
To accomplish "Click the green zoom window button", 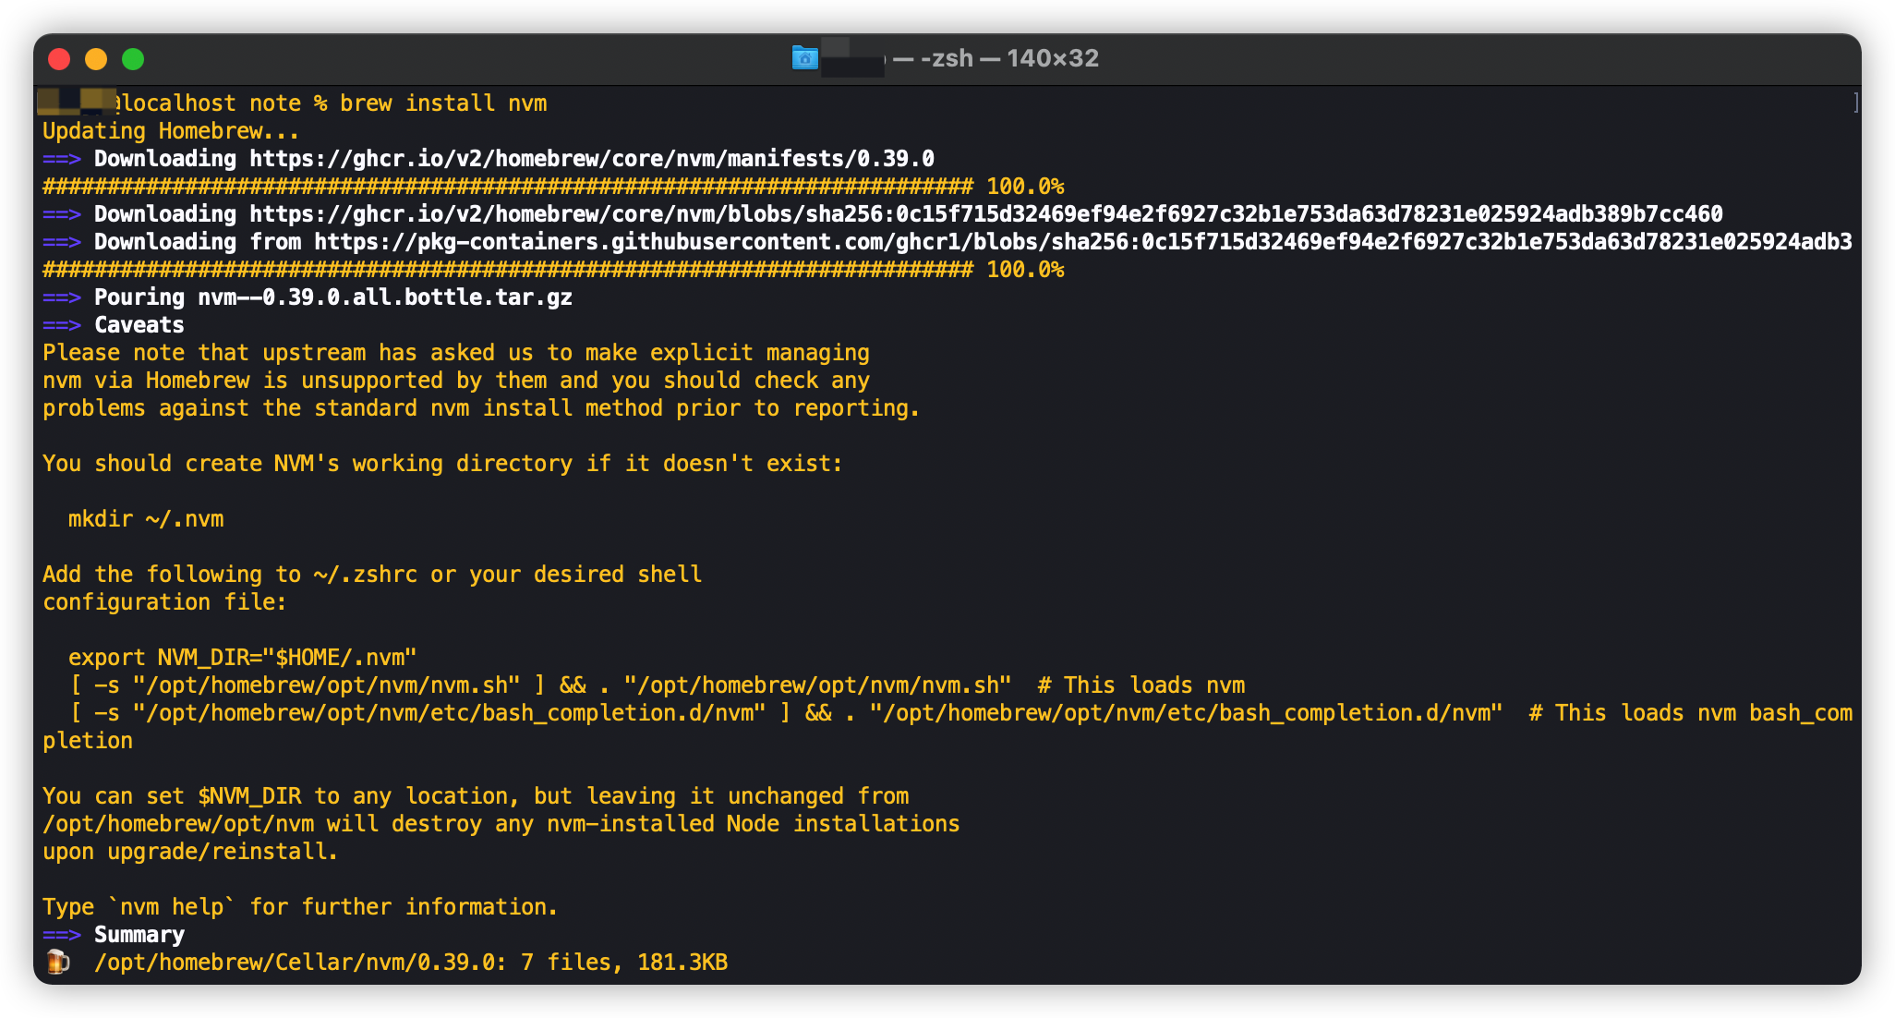I will click(133, 59).
